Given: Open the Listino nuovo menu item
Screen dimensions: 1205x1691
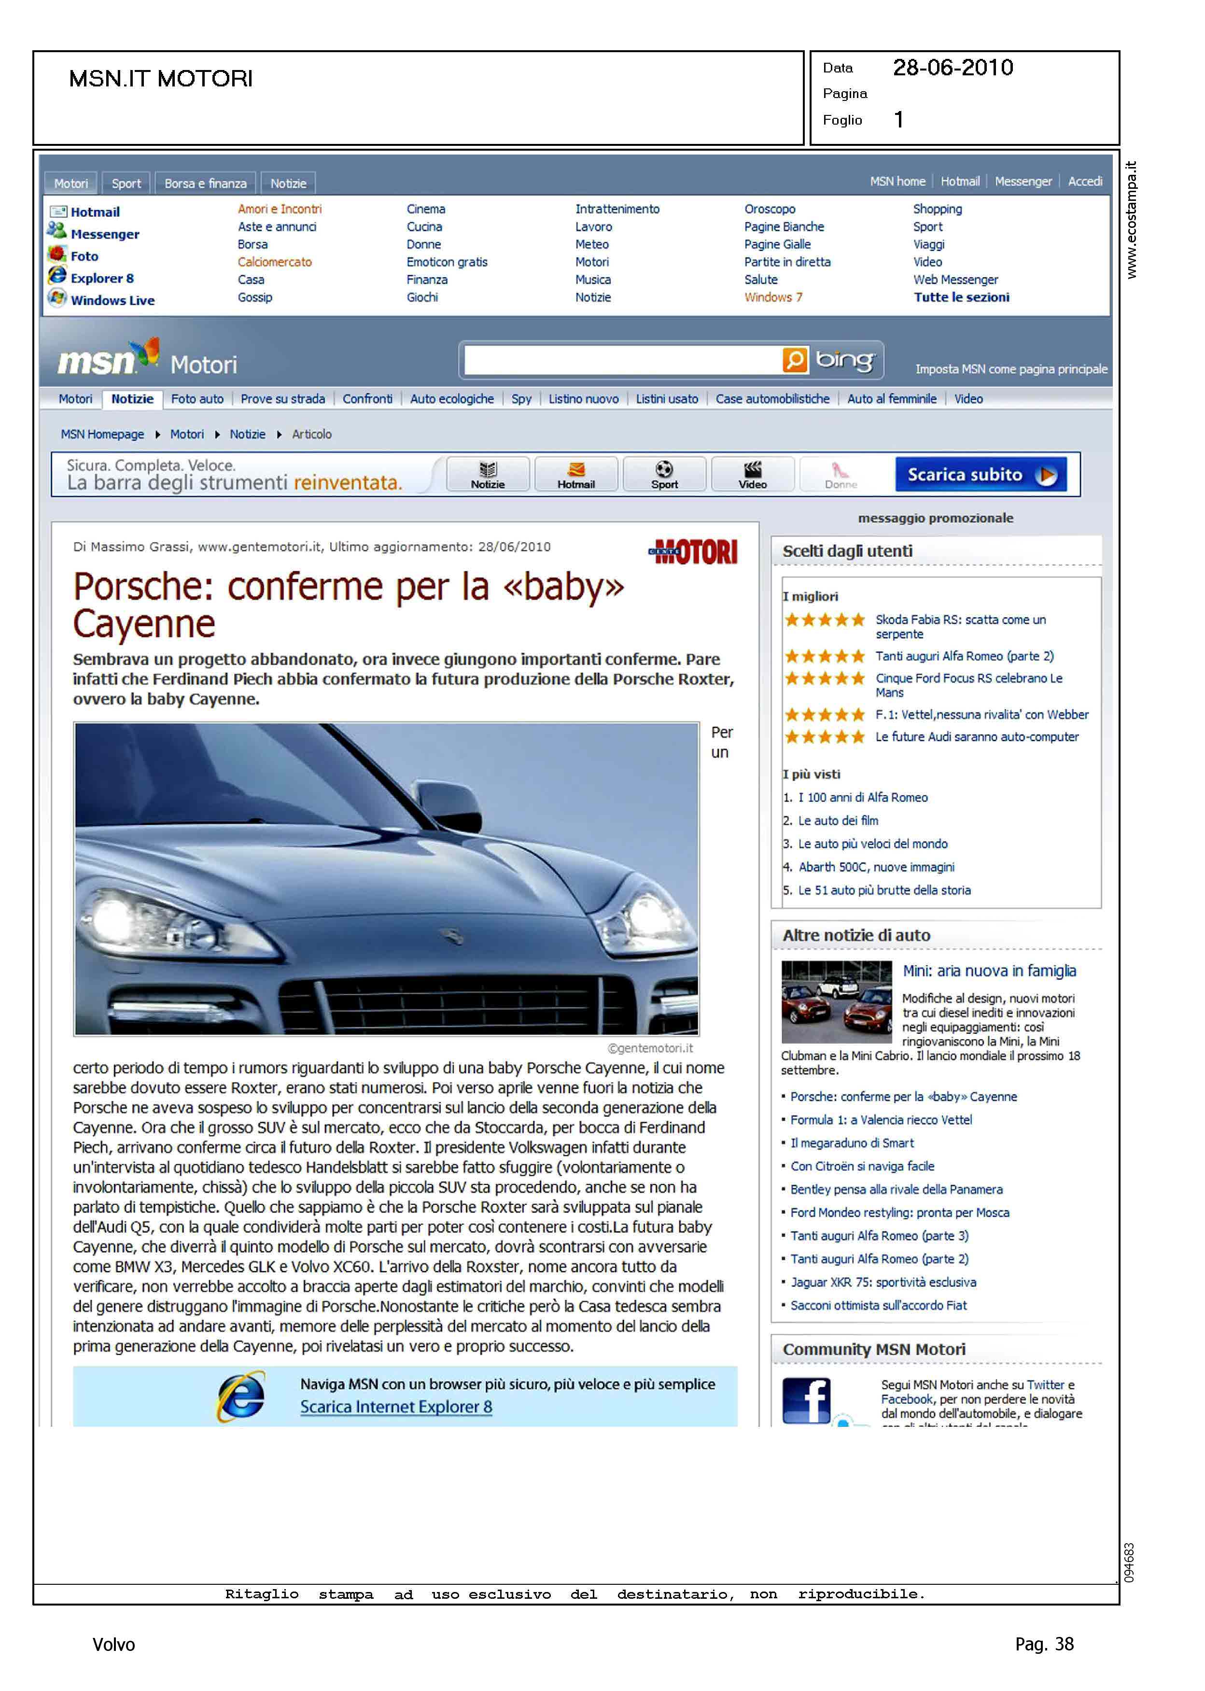Looking at the screenshot, I should click(x=583, y=399).
